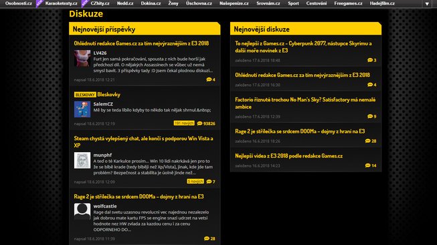Open Freegames.cz from the top bar

(348, 3)
